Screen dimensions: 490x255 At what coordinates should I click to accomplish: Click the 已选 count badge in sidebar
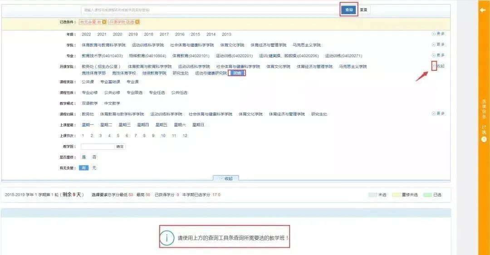(484, 139)
